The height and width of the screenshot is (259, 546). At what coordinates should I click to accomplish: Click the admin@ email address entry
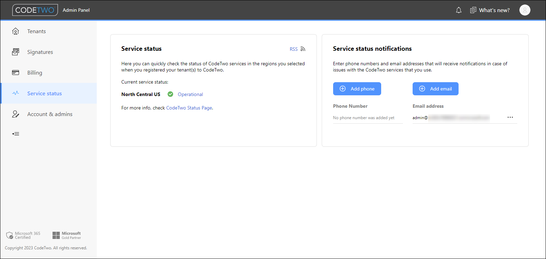(x=451, y=118)
